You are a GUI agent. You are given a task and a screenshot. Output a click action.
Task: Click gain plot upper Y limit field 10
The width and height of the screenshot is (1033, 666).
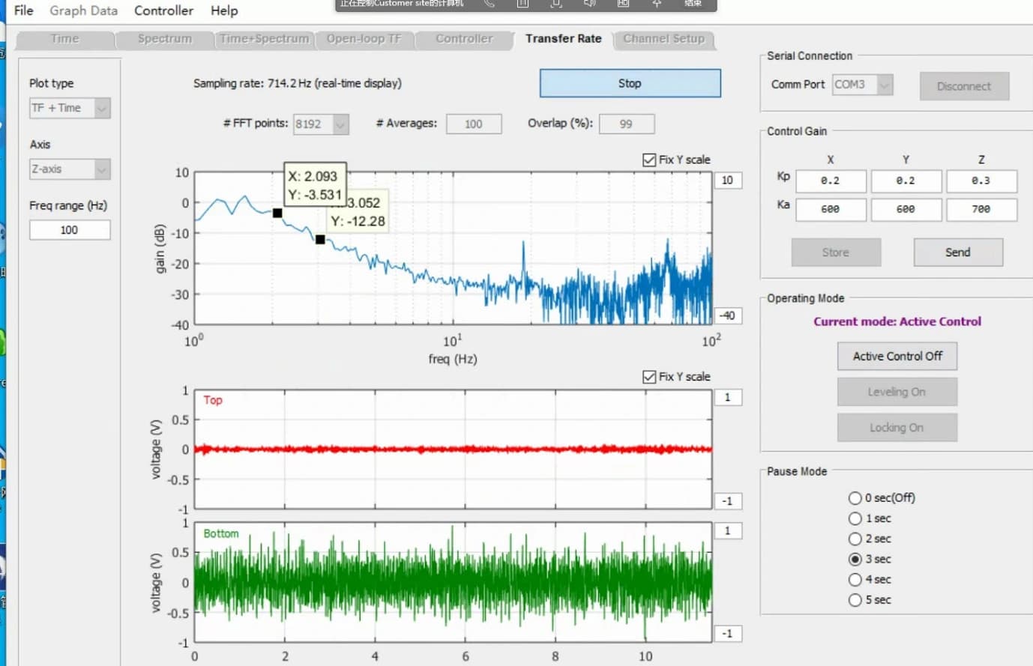point(727,181)
